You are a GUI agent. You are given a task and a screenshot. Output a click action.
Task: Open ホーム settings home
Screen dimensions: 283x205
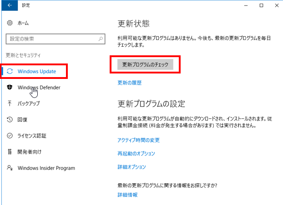23,23
